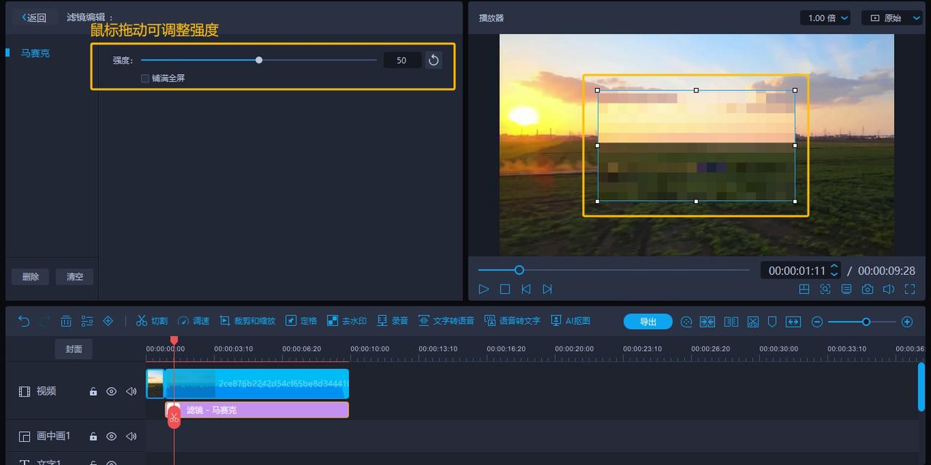
Task: Enable the 铺满全屏 checkbox
Action: 145,78
